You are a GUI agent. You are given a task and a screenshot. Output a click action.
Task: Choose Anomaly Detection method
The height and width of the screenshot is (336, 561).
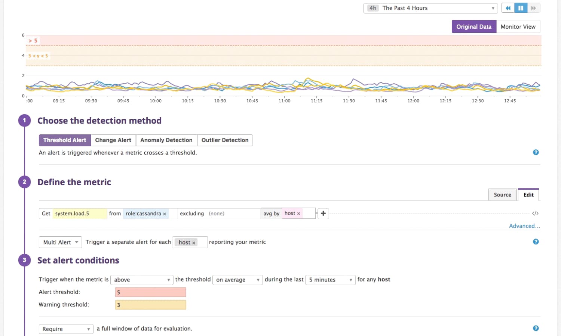click(166, 140)
